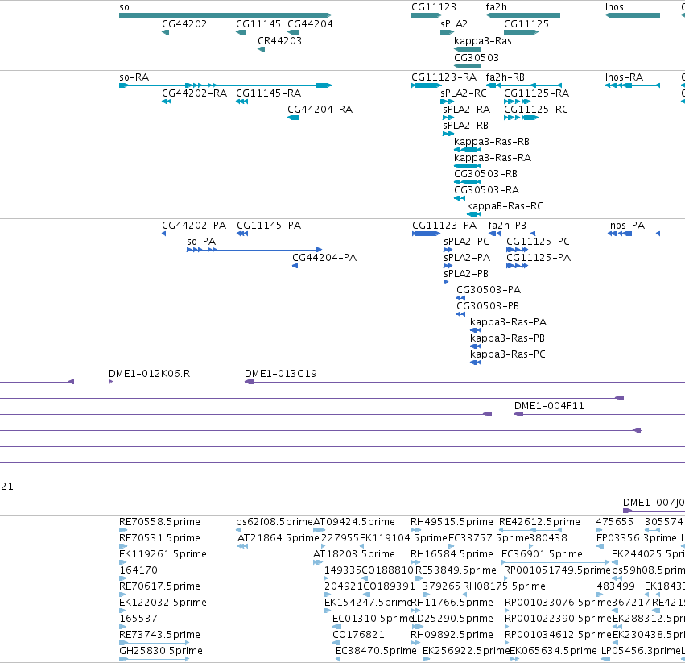
Task: Select EST EK122032.5prime
Action: pyautogui.click(x=163, y=603)
